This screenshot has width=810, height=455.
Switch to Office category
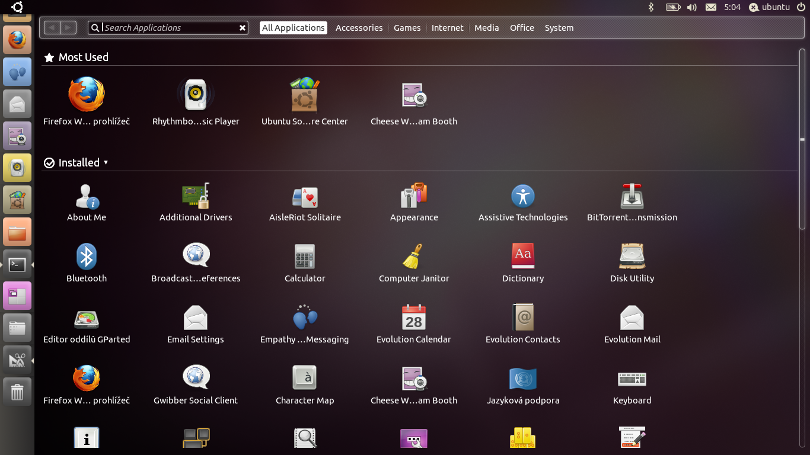tap(522, 28)
